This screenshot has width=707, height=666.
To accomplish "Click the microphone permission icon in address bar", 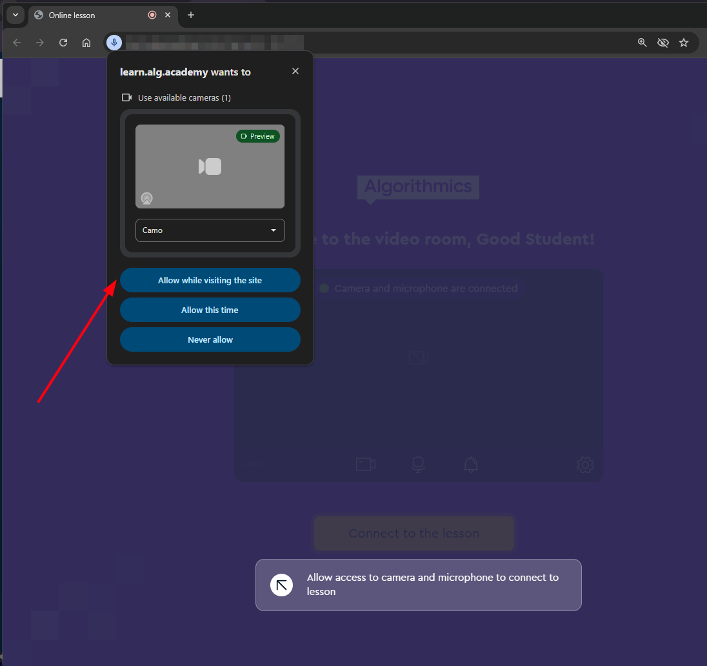I will pos(114,43).
